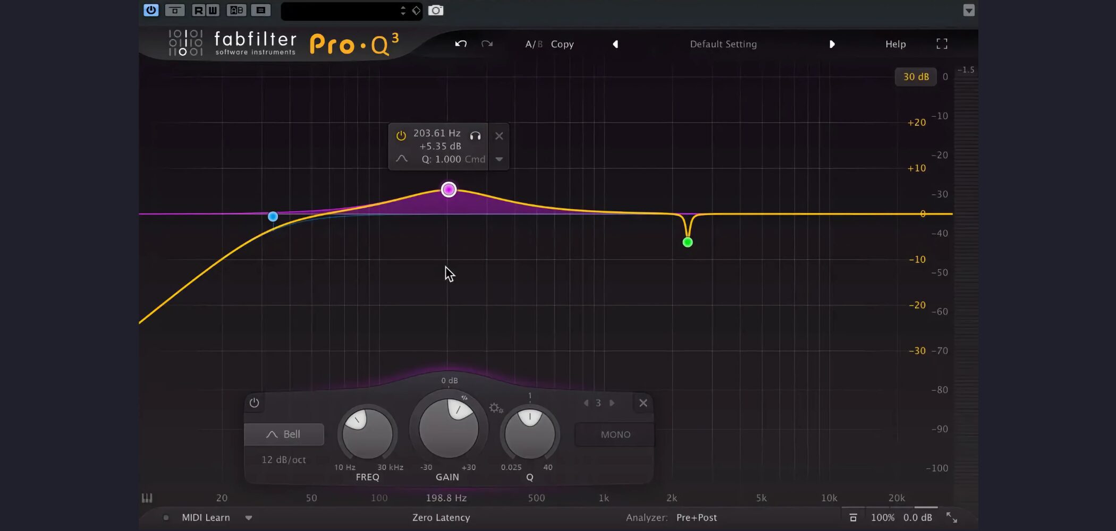Select the blue low-cut band dot
Image resolution: width=1116 pixels, height=531 pixels.
(273, 217)
